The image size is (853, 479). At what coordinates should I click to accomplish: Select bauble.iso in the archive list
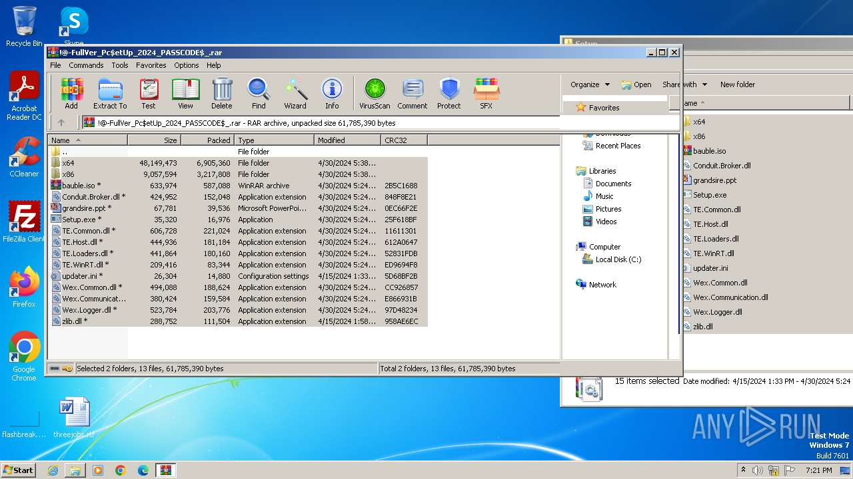tap(239, 186)
